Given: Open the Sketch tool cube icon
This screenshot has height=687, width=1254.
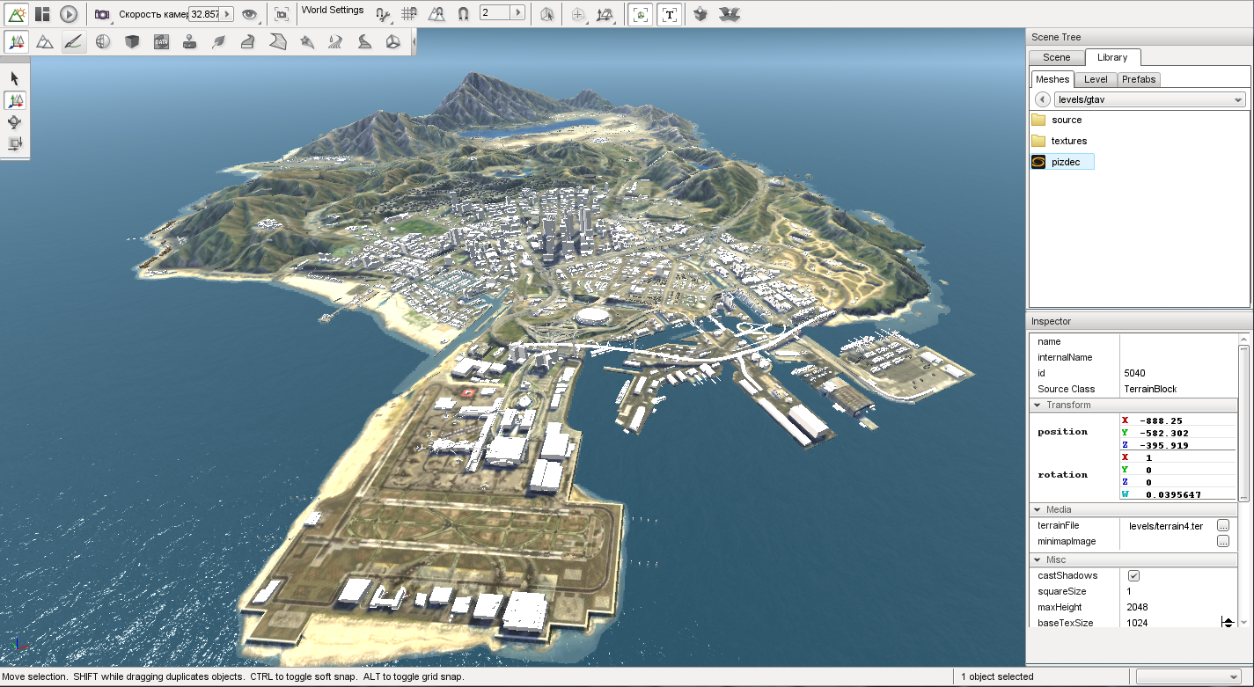Looking at the screenshot, I should [132, 41].
